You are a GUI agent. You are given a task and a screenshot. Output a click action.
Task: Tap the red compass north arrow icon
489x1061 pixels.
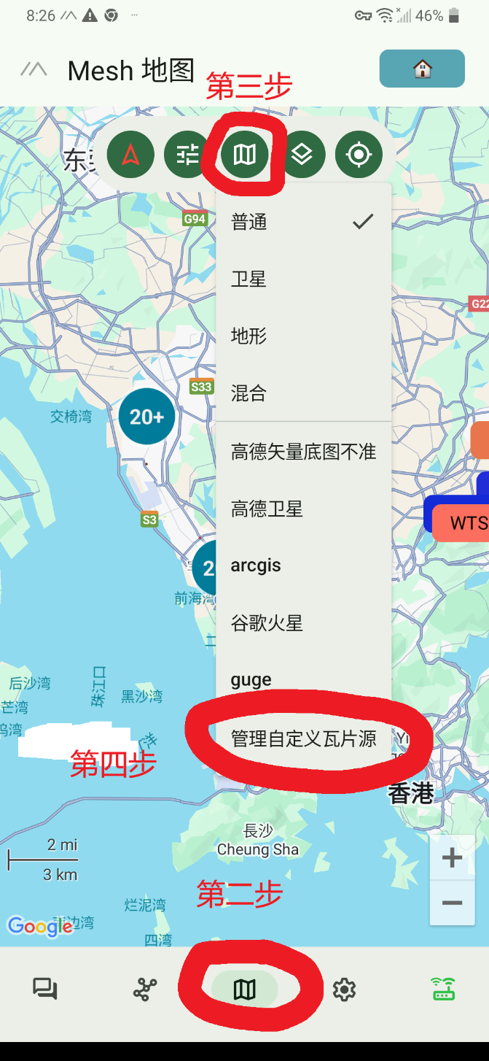[x=130, y=155]
